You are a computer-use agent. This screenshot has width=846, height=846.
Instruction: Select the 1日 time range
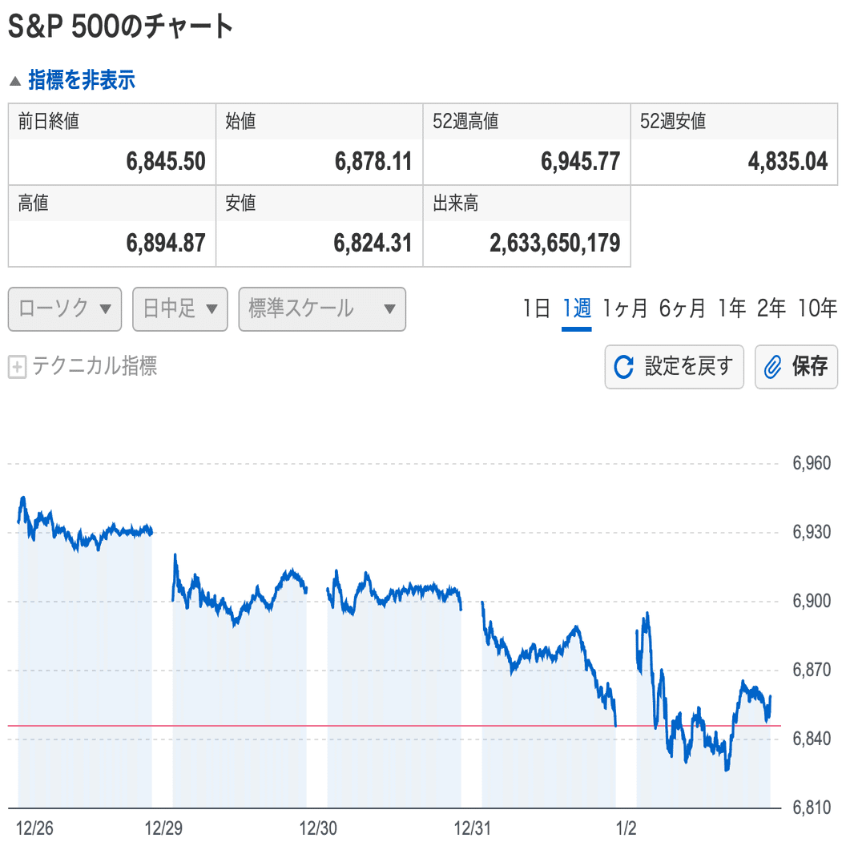pos(536,308)
